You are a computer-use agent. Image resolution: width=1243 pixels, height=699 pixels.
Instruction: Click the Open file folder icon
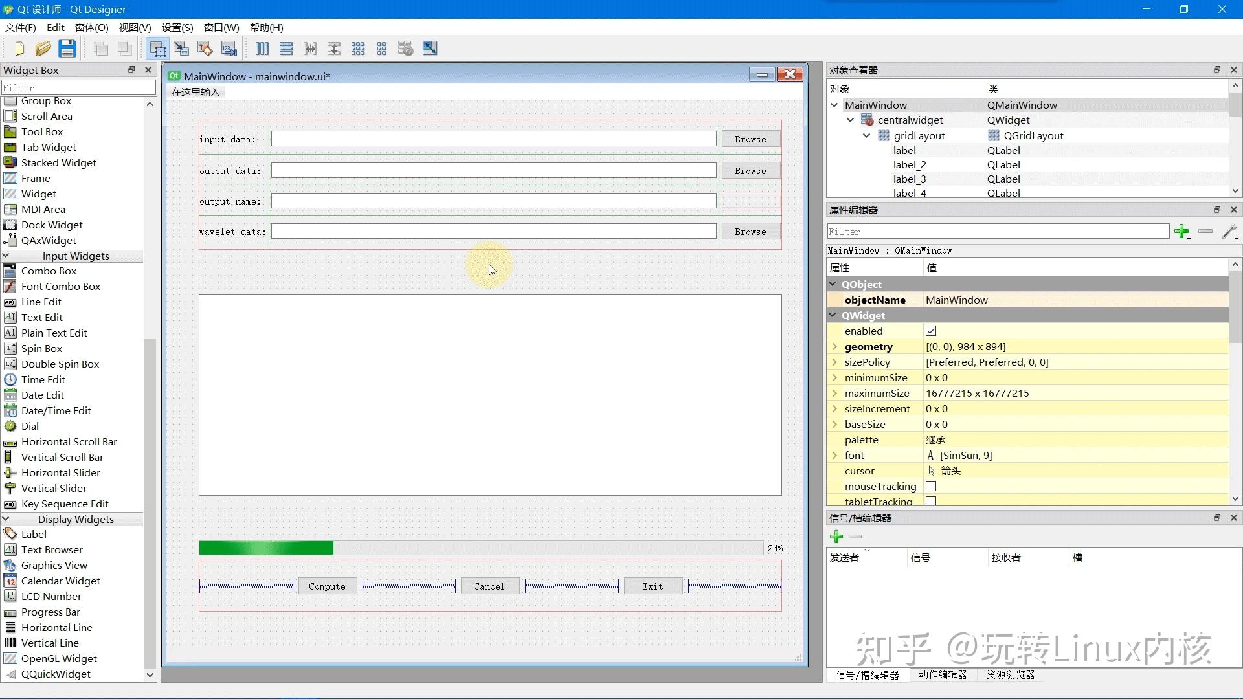click(43, 49)
